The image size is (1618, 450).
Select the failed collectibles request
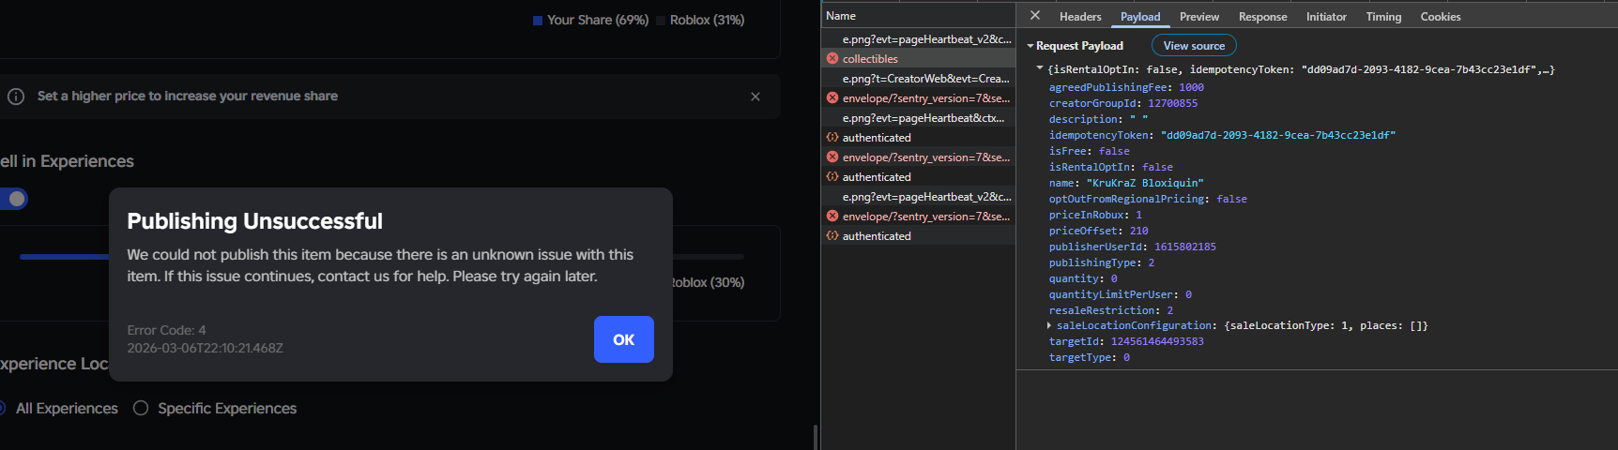click(870, 59)
